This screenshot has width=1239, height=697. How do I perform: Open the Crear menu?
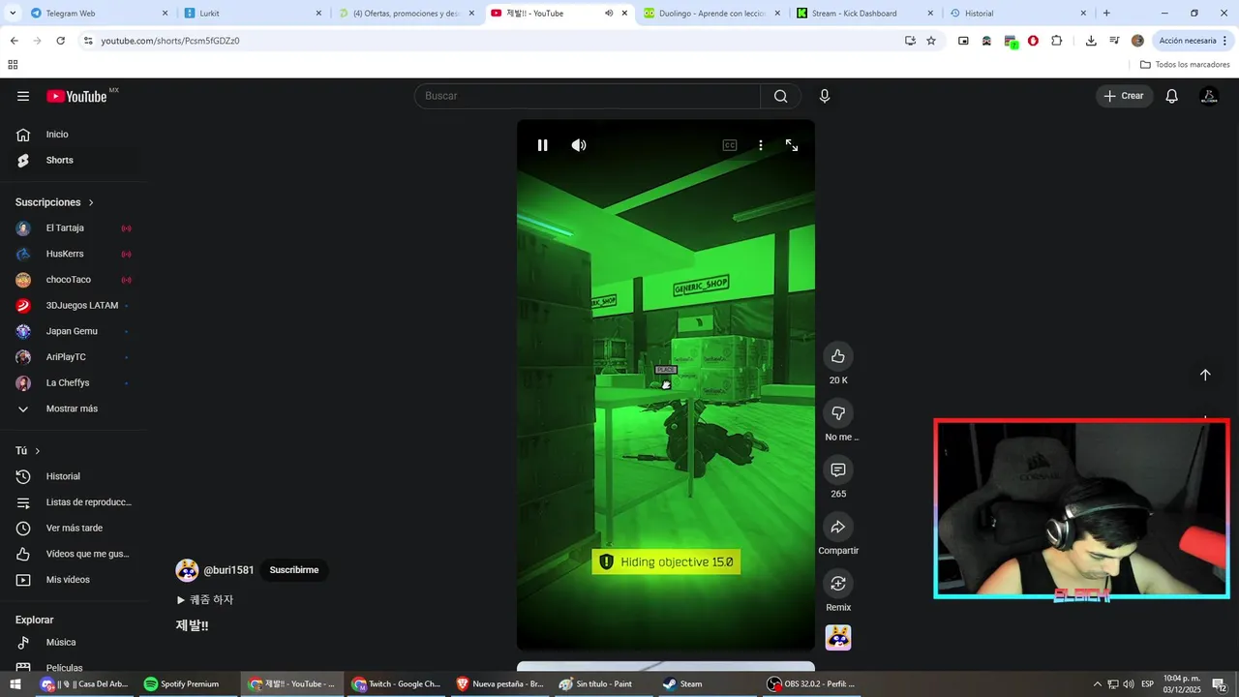(x=1125, y=96)
